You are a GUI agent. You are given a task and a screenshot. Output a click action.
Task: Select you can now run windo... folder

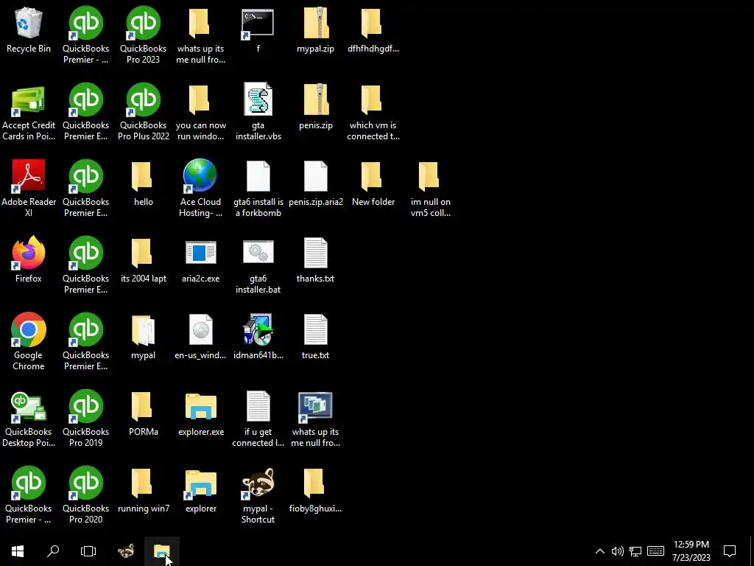point(200,112)
